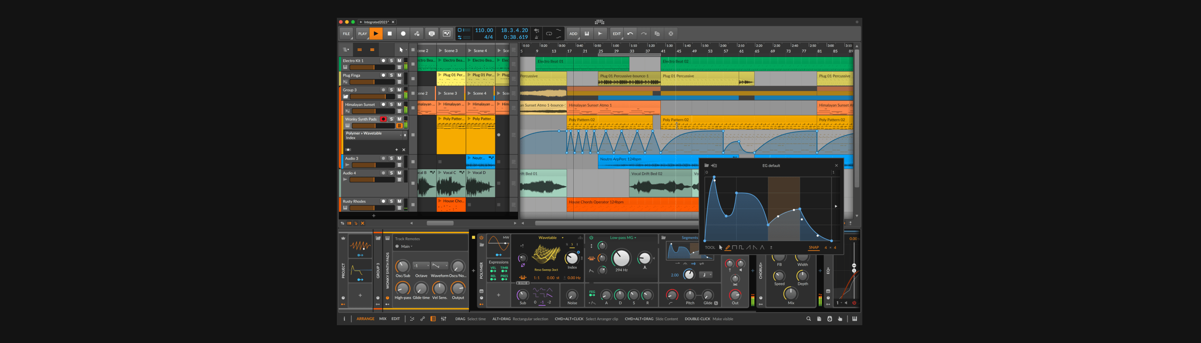Record-arm the Himalayan Sunset track

pyautogui.click(x=383, y=105)
